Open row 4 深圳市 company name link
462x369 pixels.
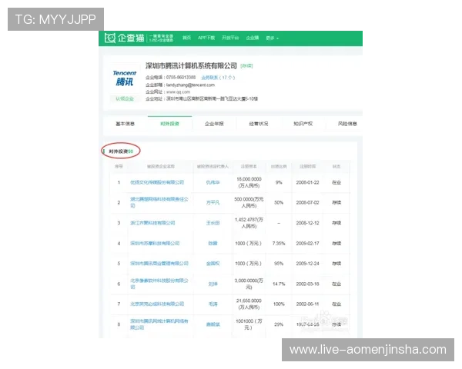[x=155, y=244]
